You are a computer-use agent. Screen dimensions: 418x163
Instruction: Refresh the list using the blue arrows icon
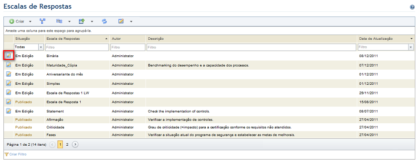[x=104, y=21]
